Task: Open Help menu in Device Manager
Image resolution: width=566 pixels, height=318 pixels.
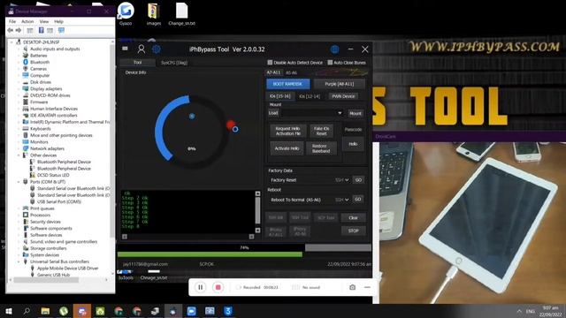Action: [x=59, y=21]
